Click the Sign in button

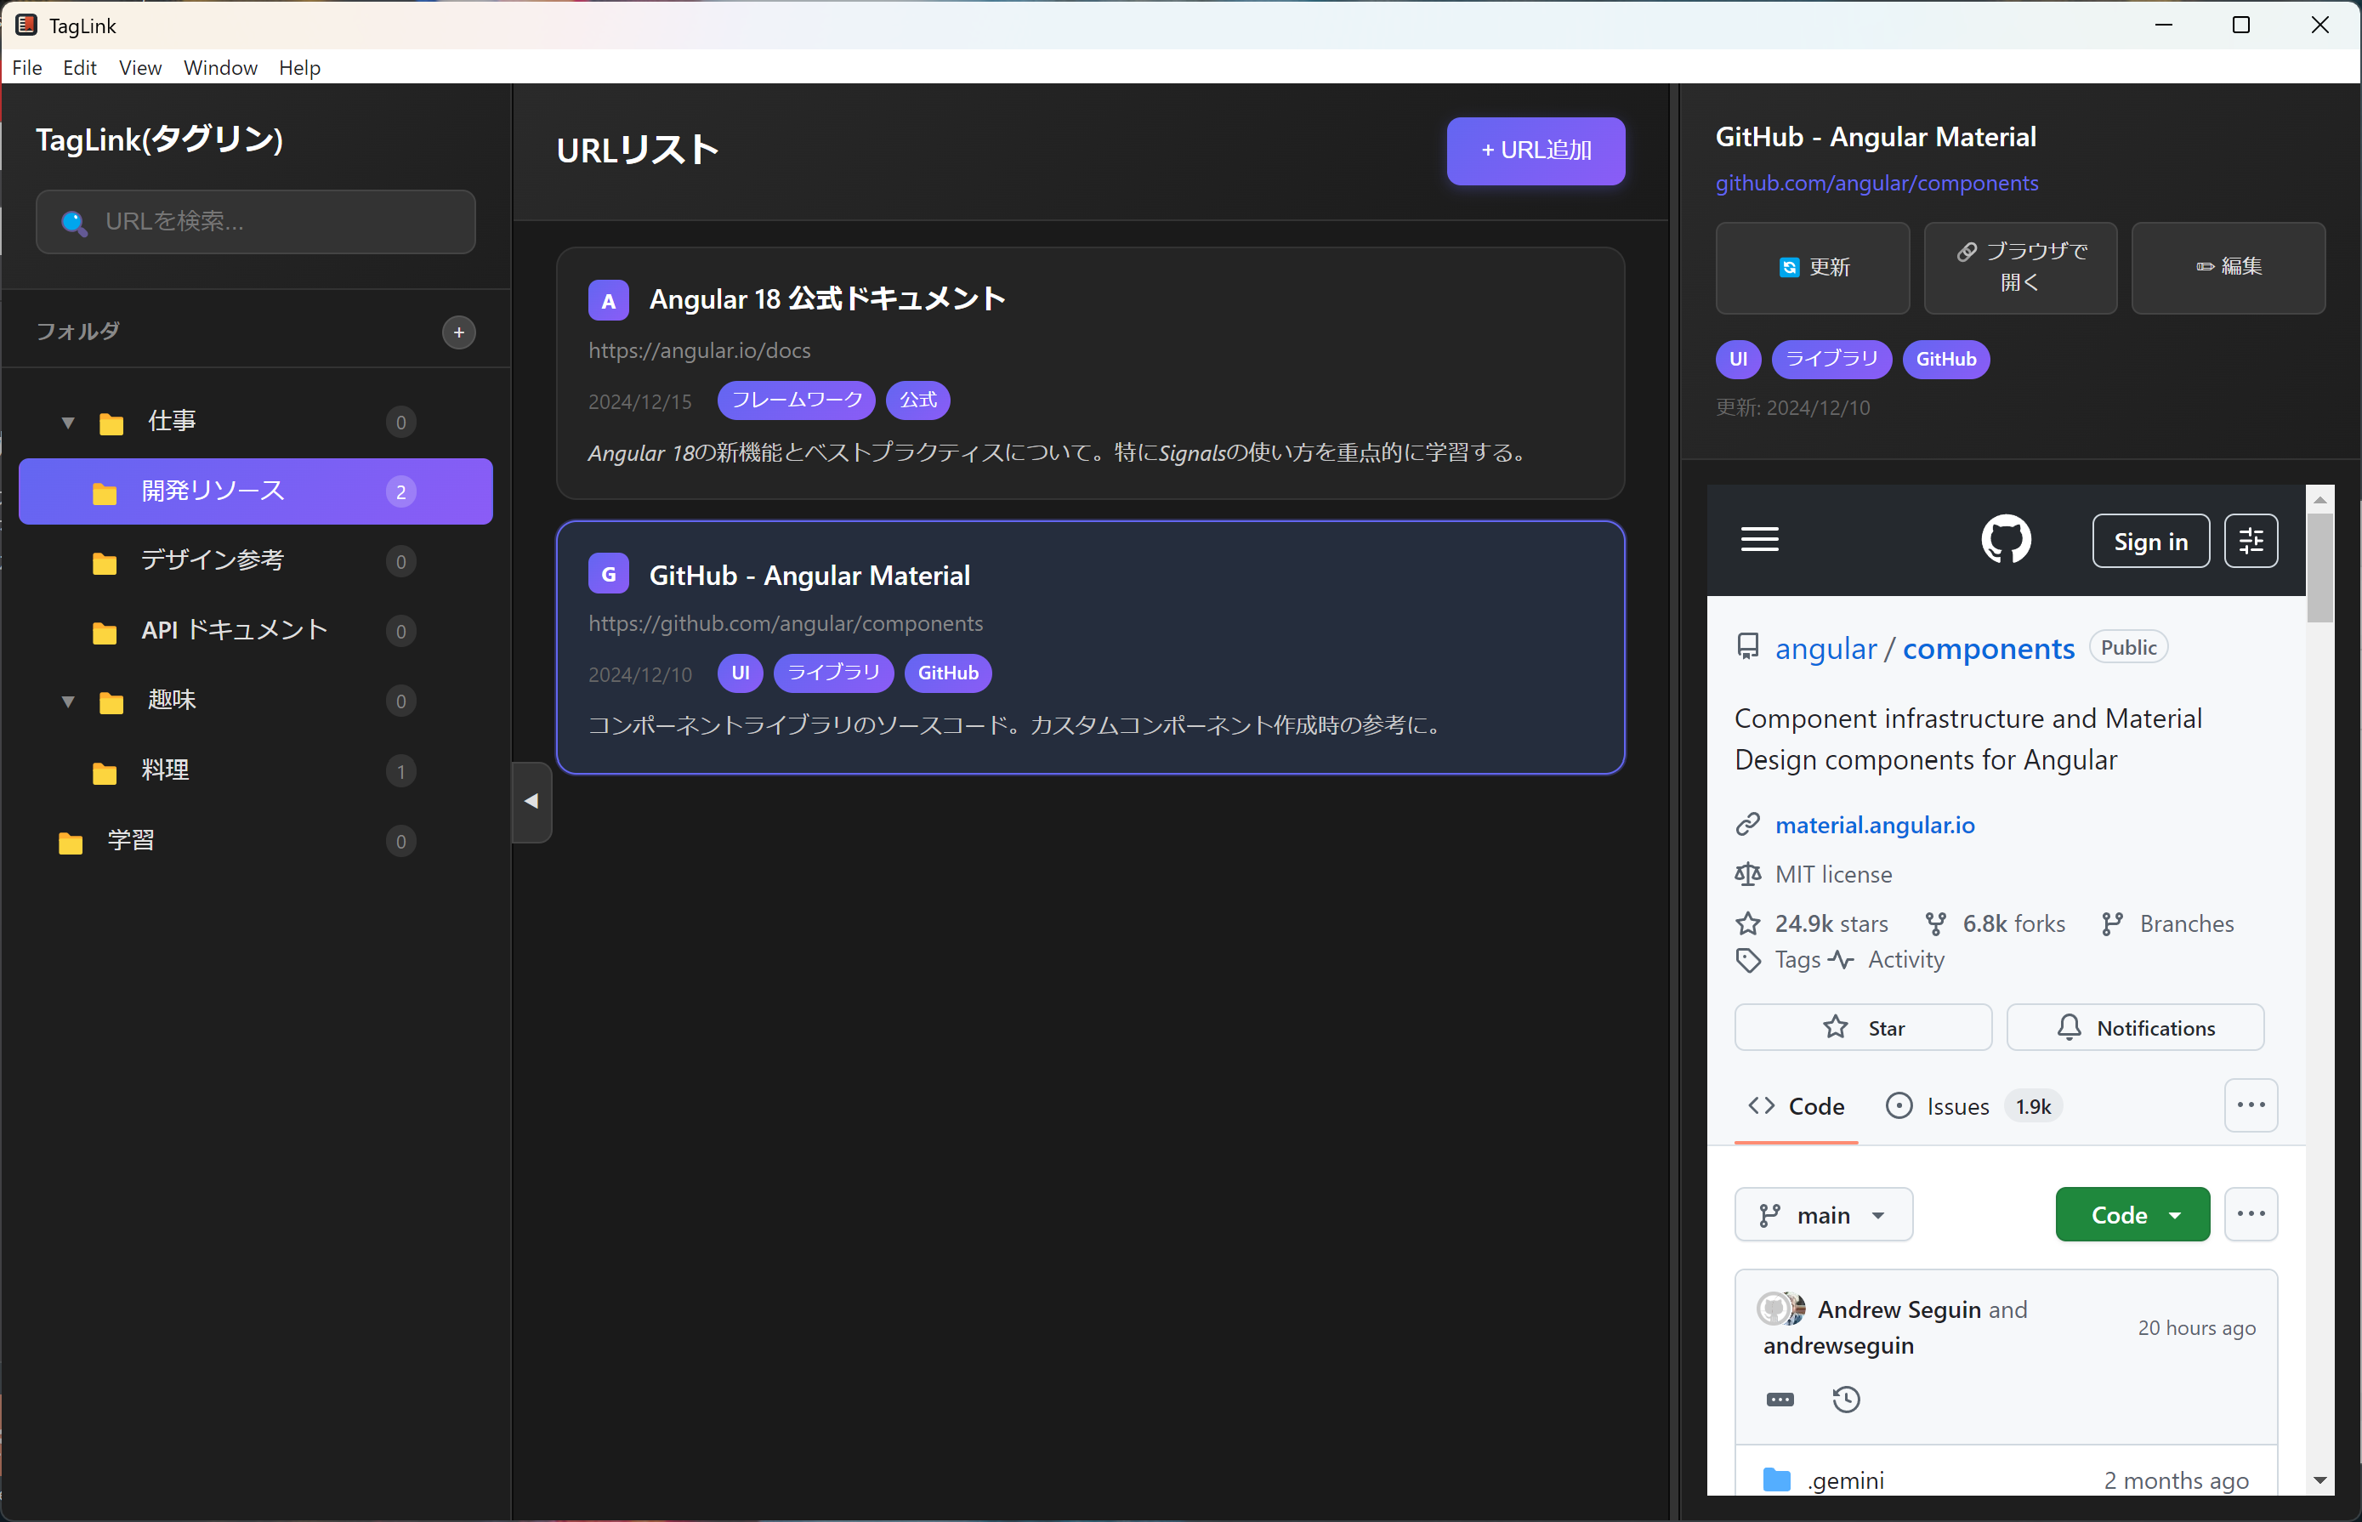(x=2150, y=541)
